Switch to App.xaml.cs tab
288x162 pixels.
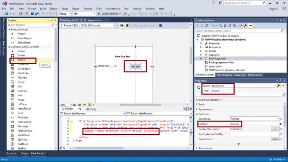94,20
